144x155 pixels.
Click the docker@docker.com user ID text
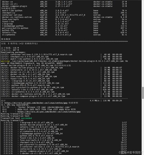point(44,107)
